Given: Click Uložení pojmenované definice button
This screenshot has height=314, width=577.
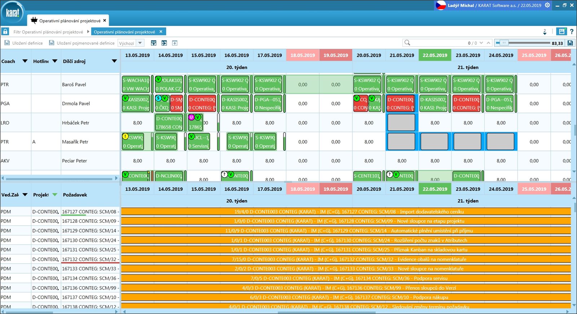Looking at the screenshot, I should point(82,43).
